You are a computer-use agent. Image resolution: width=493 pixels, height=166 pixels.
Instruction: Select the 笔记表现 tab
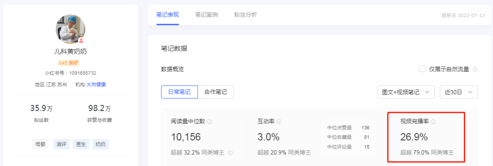(x=167, y=15)
